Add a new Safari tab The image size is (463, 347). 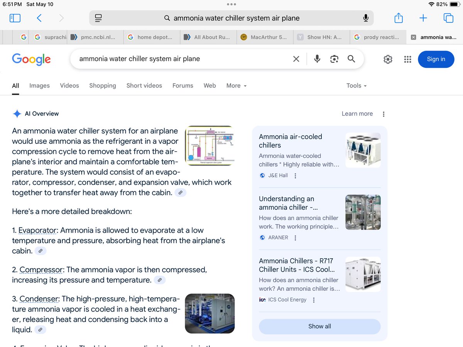point(423,18)
